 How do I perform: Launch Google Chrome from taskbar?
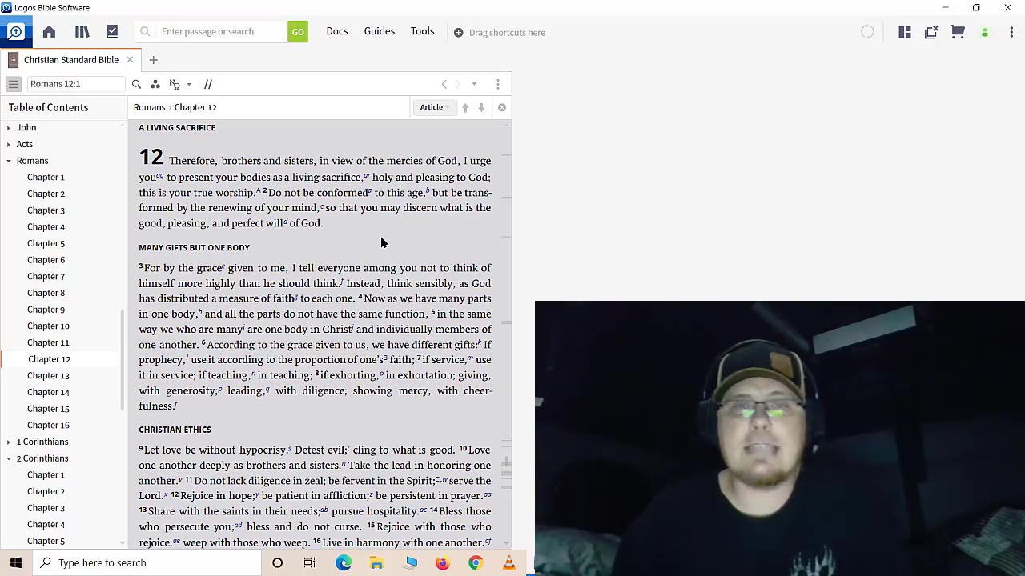tap(476, 563)
